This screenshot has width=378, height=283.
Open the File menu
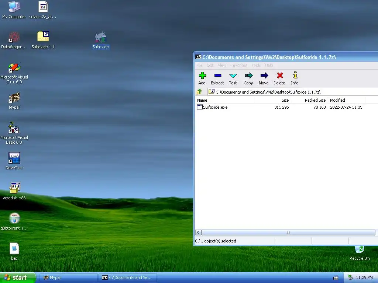pyautogui.click(x=199, y=65)
